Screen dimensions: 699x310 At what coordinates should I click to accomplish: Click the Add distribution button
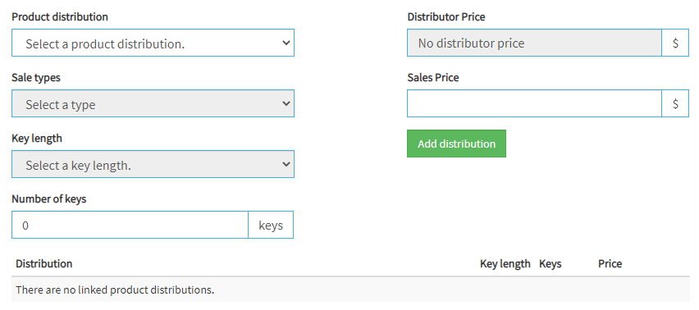click(x=456, y=144)
